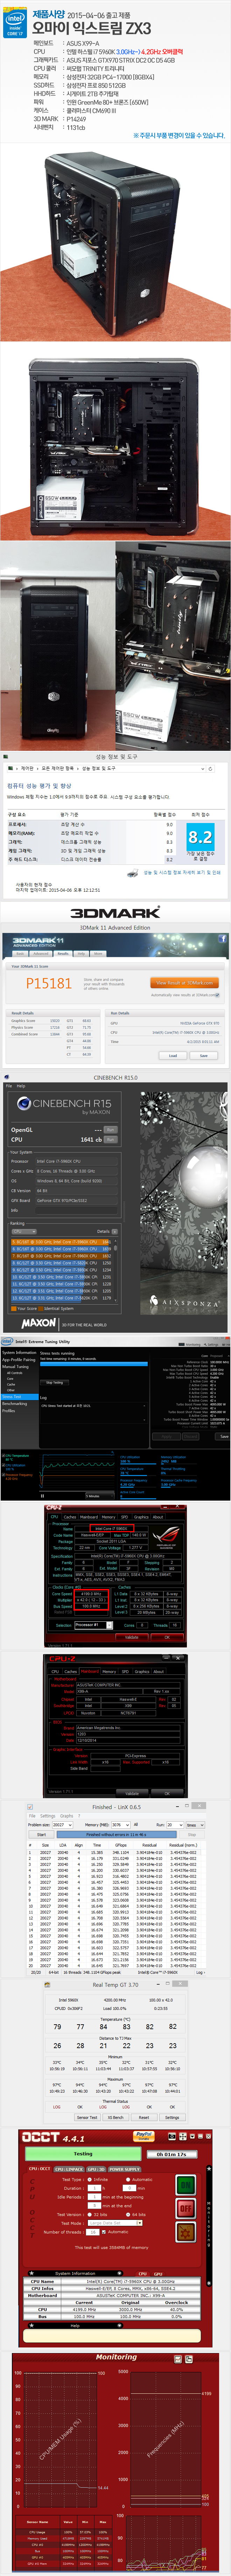This screenshot has height=2576, width=231.
Task: Click the Problem size field in LinX
Action: [x=62, y=1825]
